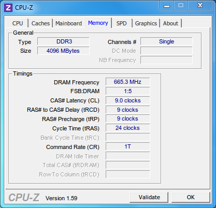Click the RAS# Precharge value 9 clocks
The image size is (216, 208).
click(128, 118)
